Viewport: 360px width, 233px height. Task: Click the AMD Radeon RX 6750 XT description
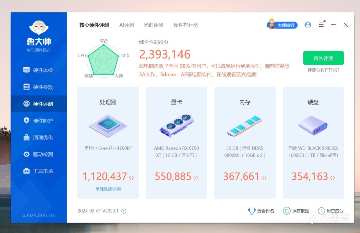[176, 152]
